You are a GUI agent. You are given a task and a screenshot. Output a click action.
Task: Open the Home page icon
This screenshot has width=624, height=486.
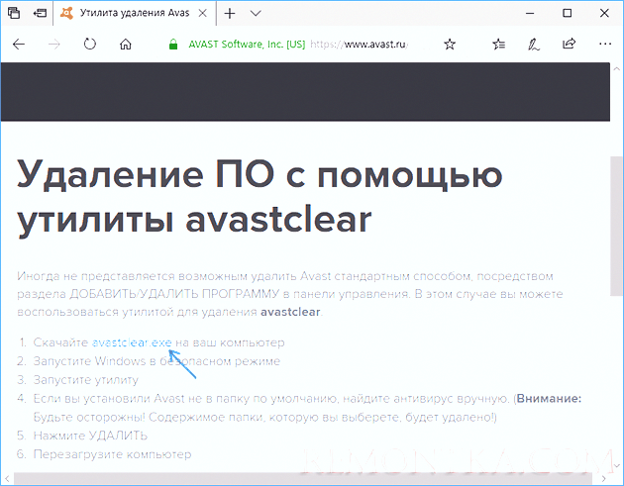(126, 44)
